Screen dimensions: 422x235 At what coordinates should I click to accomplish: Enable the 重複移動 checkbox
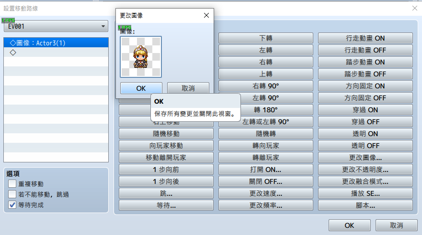pyautogui.click(x=12, y=184)
